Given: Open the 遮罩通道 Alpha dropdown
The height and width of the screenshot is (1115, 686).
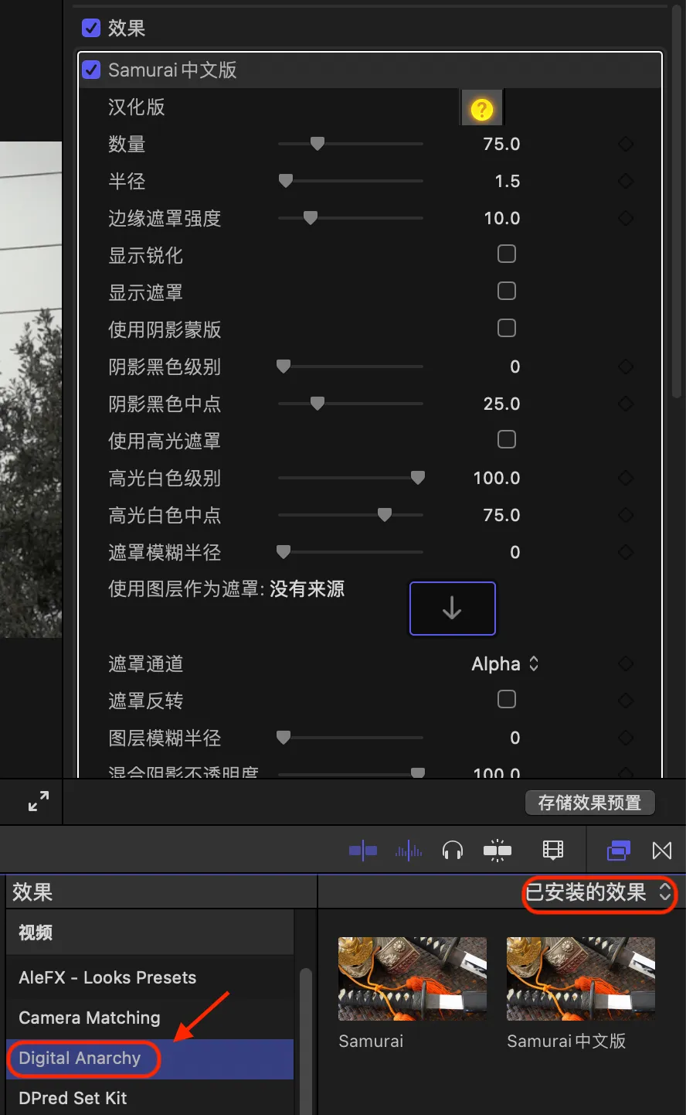Looking at the screenshot, I should coord(505,664).
